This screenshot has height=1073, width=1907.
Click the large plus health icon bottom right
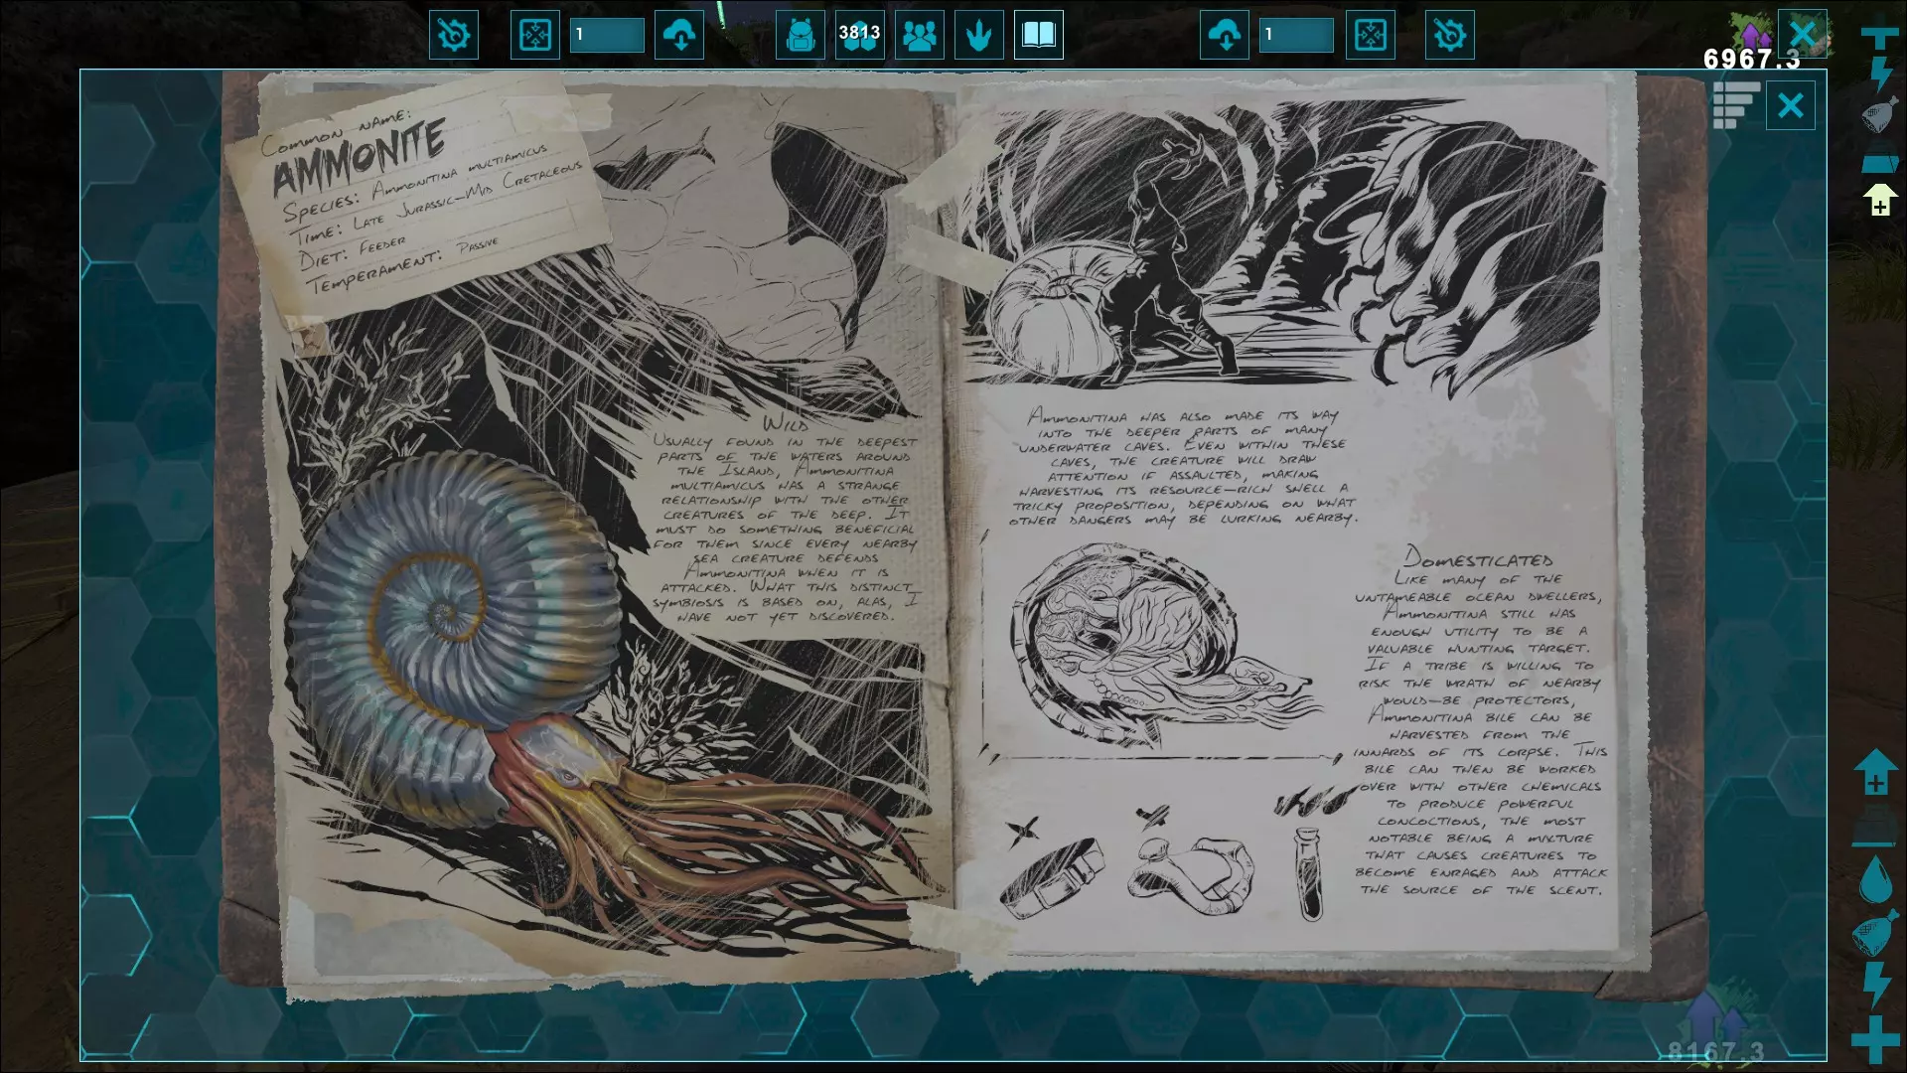1875,1039
